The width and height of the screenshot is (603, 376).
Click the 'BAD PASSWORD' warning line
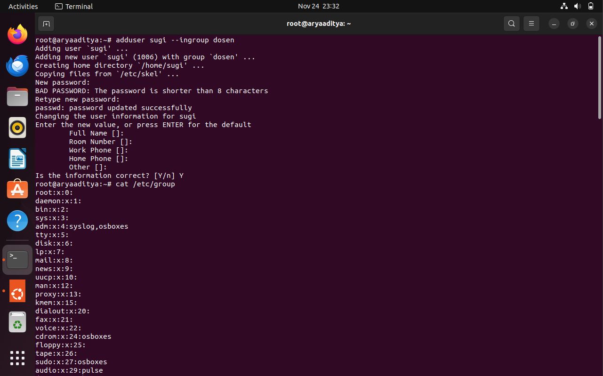pyautogui.click(x=152, y=91)
